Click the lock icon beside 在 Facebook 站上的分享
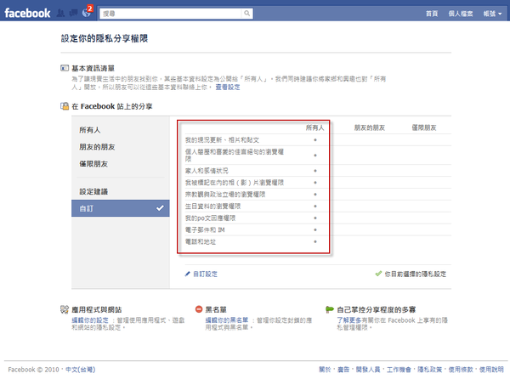The image size is (510, 379). coord(65,106)
